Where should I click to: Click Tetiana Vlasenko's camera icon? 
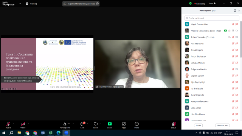237,37
